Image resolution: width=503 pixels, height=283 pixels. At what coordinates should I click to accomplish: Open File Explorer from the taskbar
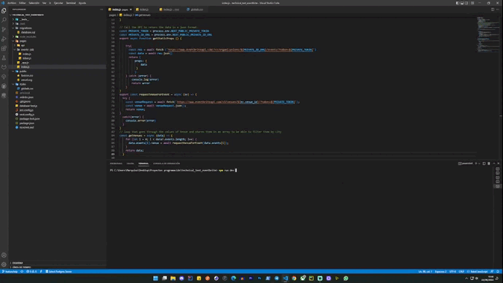click(173, 278)
